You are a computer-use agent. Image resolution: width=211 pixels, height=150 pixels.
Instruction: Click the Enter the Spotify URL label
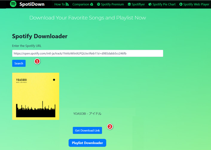(x=27, y=46)
